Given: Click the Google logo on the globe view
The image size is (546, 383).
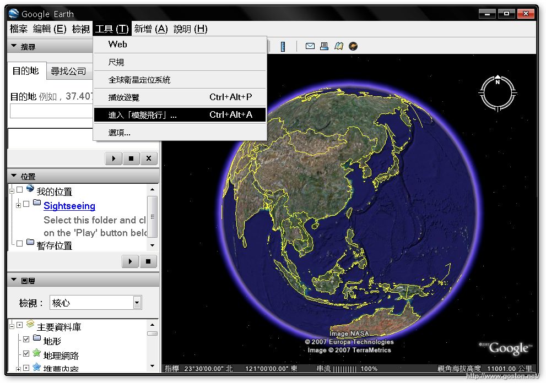Looking at the screenshot, I should pyautogui.click(x=506, y=348).
